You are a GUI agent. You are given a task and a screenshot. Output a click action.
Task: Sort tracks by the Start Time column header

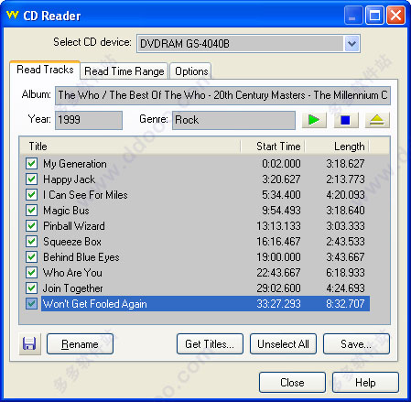[273, 147]
